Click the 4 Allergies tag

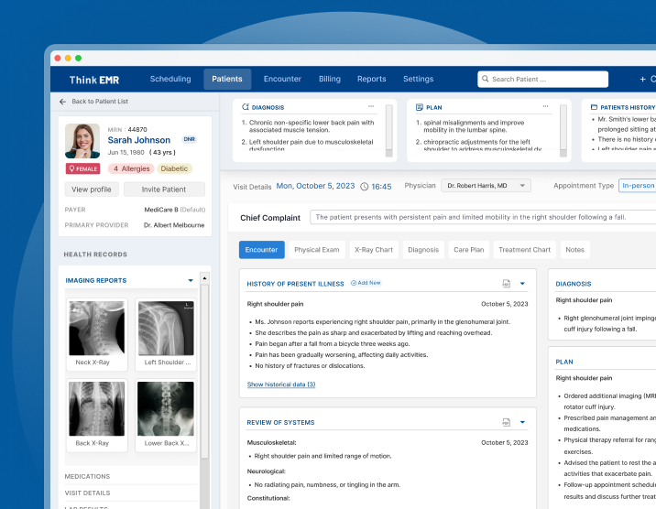[x=130, y=168]
